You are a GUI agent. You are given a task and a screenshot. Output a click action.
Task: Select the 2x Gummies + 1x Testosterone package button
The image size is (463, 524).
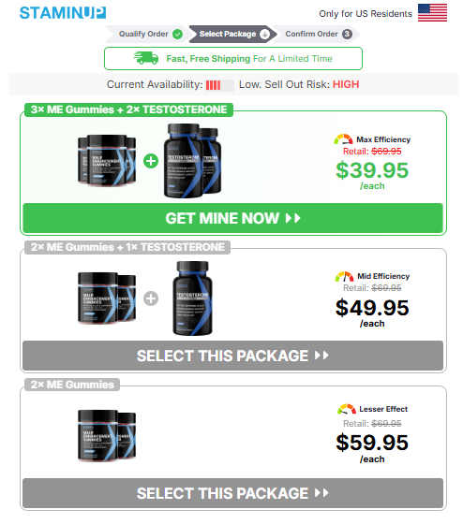(x=232, y=356)
